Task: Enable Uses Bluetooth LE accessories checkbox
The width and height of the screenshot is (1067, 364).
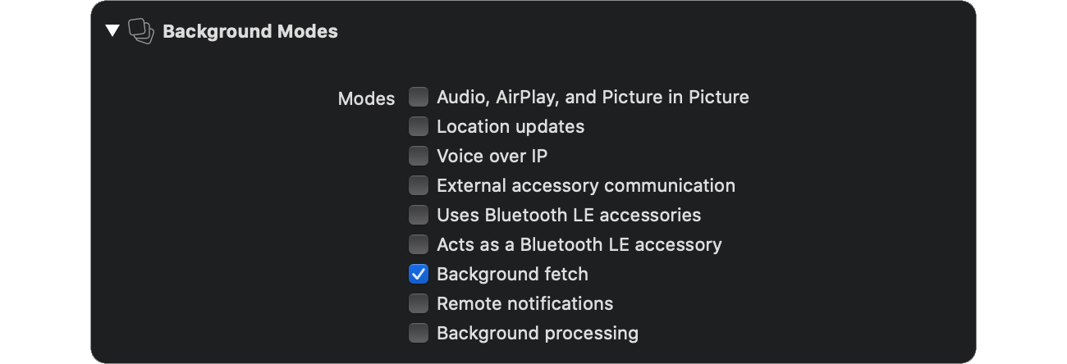Action: point(419,216)
